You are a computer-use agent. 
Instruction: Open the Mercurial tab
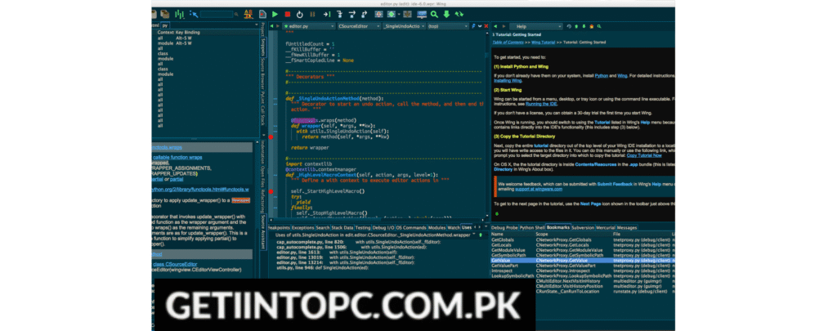click(x=606, y=227)
